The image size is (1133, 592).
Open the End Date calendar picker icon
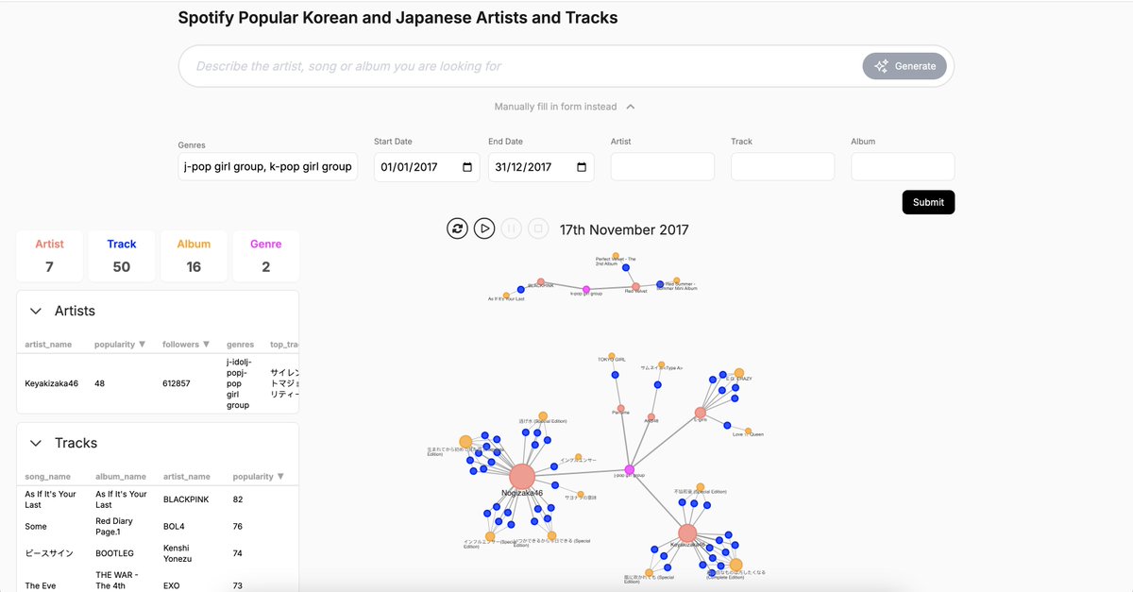pyautogui.click(x=582, y=167)
